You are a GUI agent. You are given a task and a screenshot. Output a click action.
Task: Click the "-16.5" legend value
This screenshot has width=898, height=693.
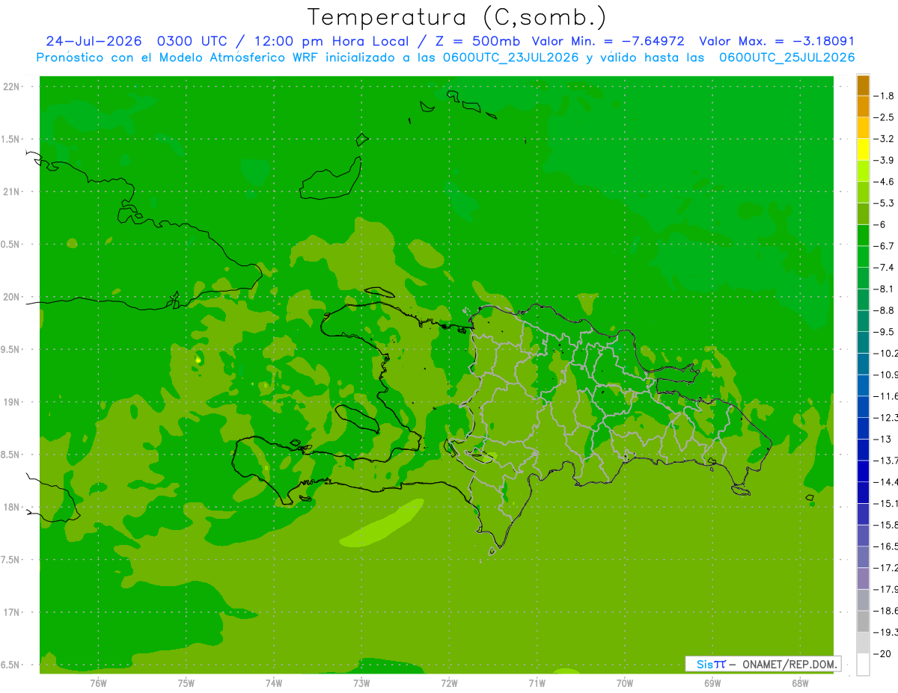886,546
